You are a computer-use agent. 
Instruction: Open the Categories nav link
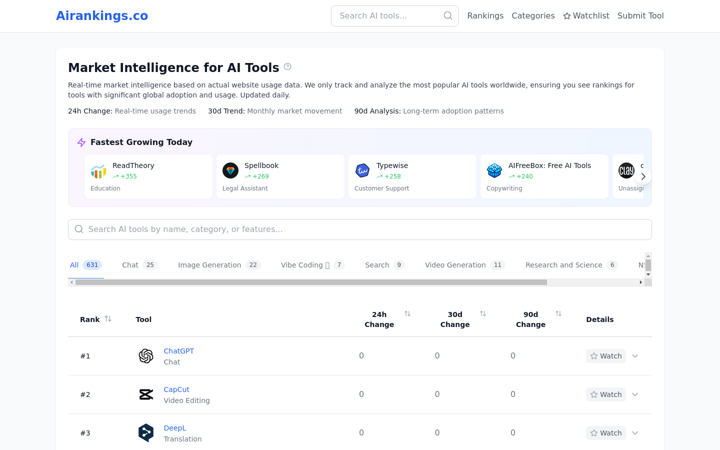533,16
